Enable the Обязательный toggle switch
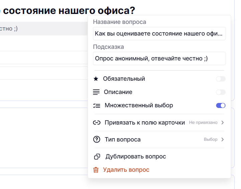241x189 pixels. click(221, 79)
